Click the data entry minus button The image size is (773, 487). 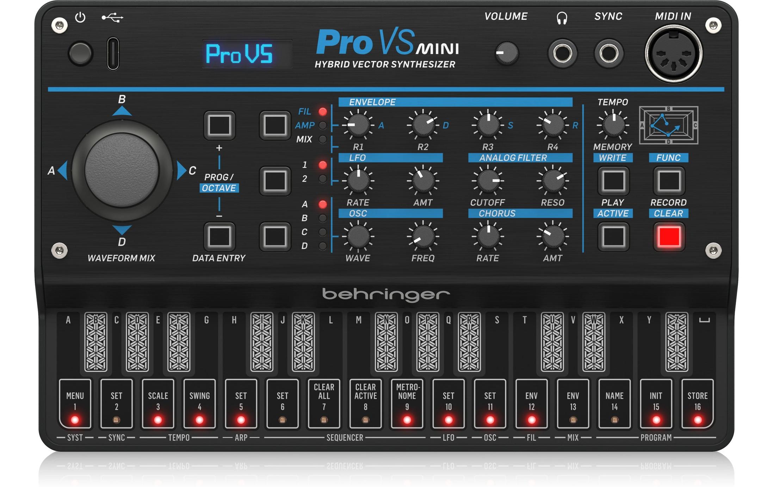[219, 236]
